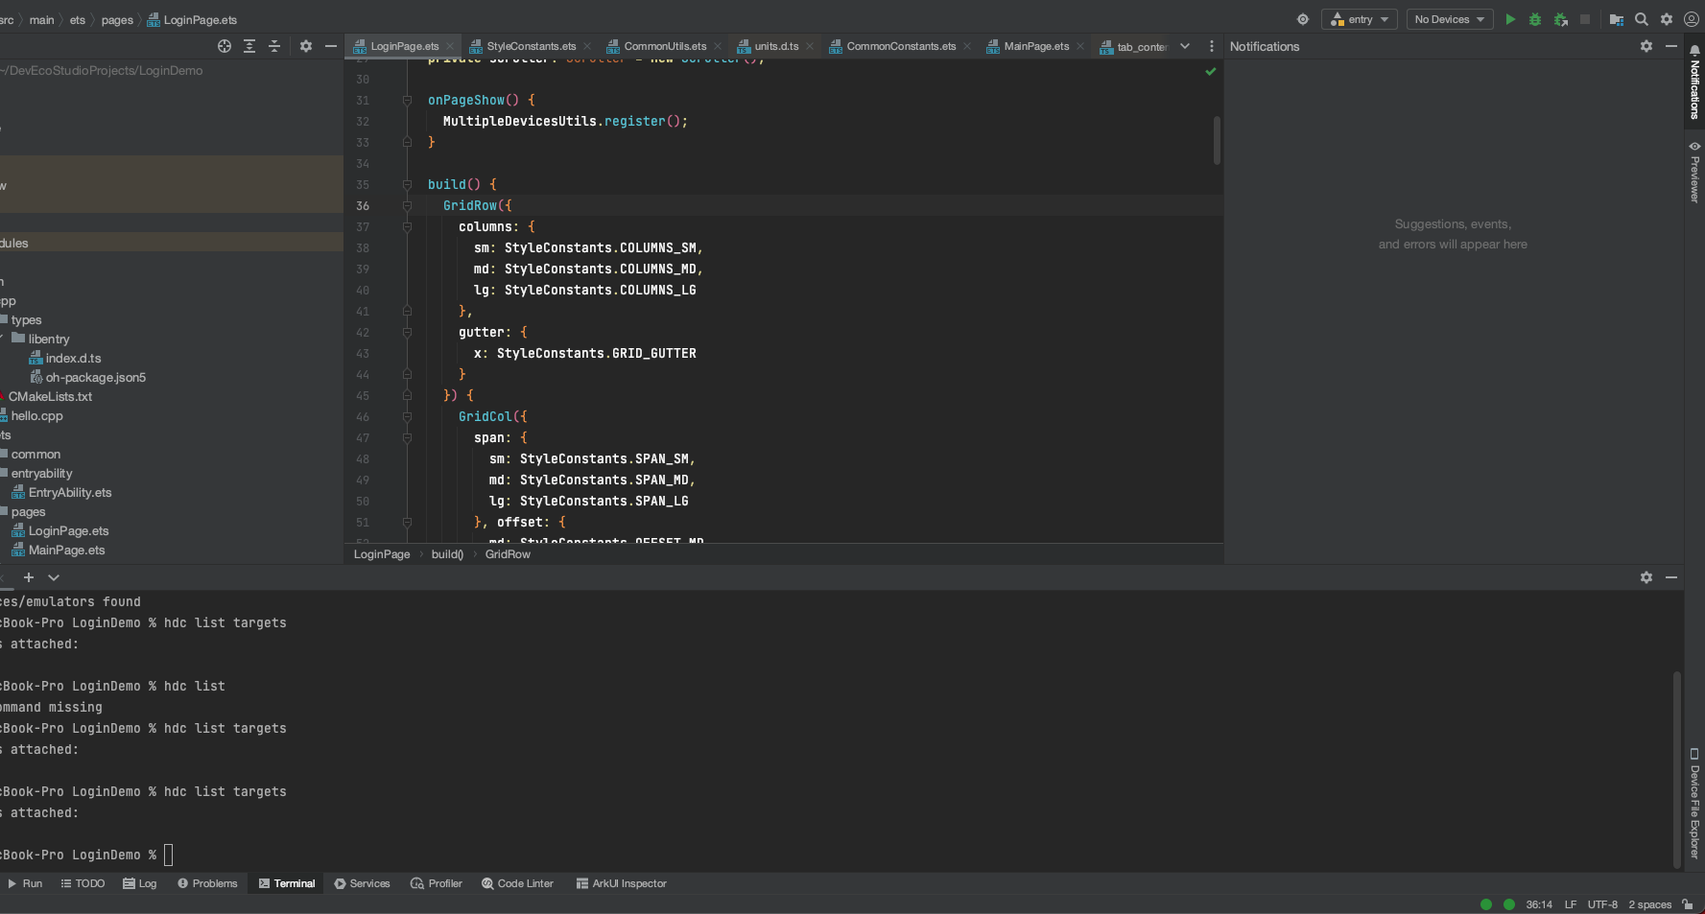1705x914 pixels.
Task: Switch to the units.d.ts tab
Action: [x=775, y=46]
